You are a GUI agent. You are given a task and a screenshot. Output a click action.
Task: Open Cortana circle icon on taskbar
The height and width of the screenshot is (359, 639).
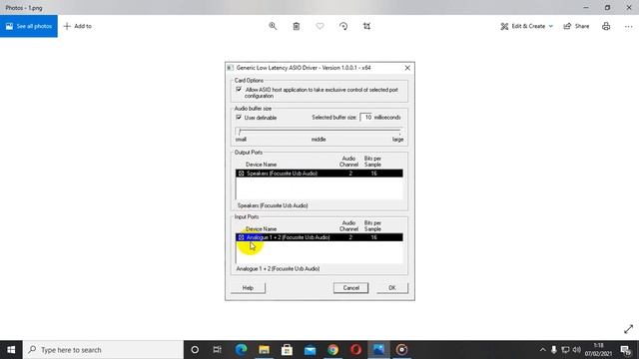195,350
